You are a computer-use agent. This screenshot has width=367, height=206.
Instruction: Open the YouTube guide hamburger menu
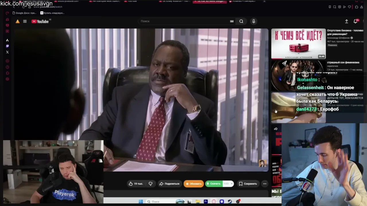click(25, 21)
